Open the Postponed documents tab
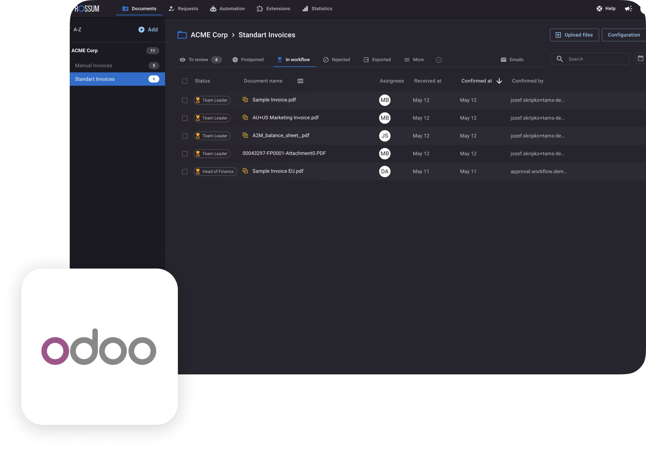 click(x=248, y=60)
